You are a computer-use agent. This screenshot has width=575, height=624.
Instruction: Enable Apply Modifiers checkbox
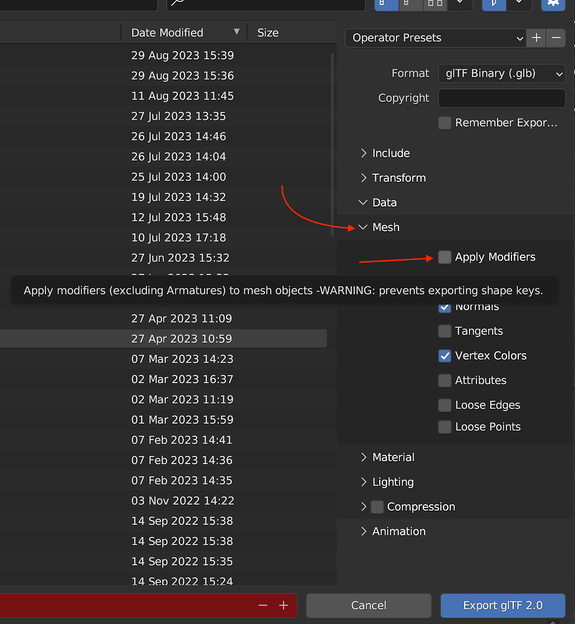coord(445,257)
